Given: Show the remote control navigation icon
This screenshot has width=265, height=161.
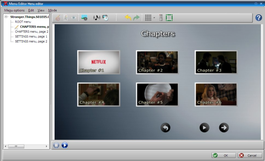Looking at the screenshot, I should [161, 18].
